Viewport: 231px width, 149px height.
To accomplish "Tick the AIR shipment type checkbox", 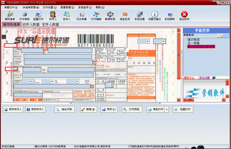I will [109, 52].
